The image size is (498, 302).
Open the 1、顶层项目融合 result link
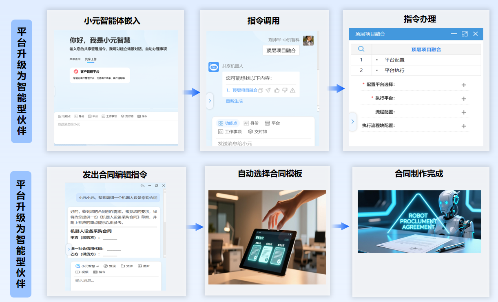[x=241, y=90]
